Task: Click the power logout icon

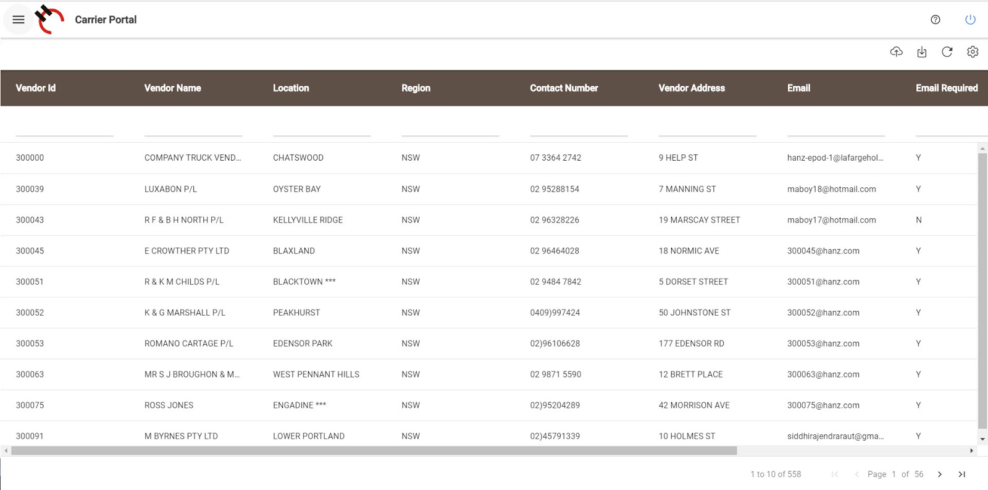Action: [x=970, y=20]
